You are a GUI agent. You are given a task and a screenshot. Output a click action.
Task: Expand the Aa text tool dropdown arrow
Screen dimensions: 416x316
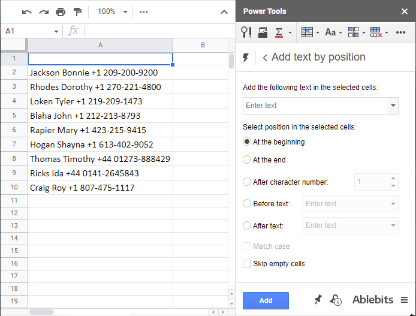[x=340, y=32]
